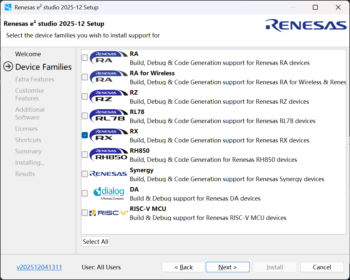The image size is (350, 280).
Task: Click the setup installer icon in title bar
Action: click(x=8, y=7)
